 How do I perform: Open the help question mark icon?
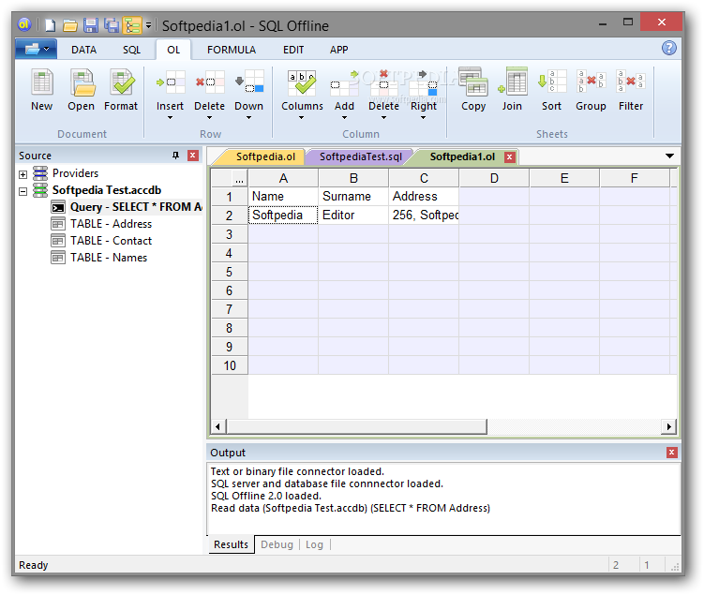(669, 48)
